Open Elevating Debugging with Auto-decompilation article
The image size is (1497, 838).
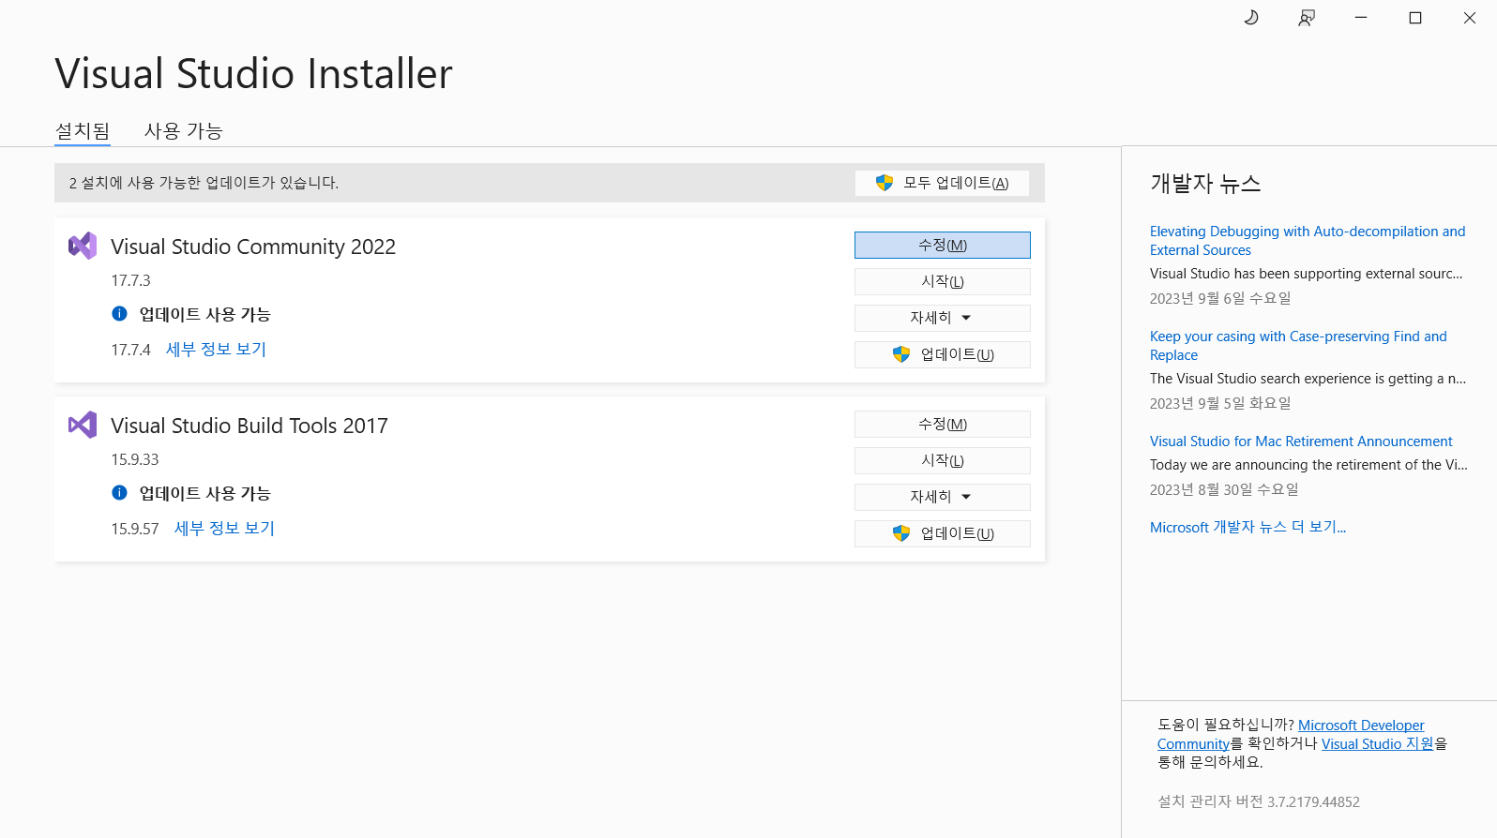[x=1308, y=240]
